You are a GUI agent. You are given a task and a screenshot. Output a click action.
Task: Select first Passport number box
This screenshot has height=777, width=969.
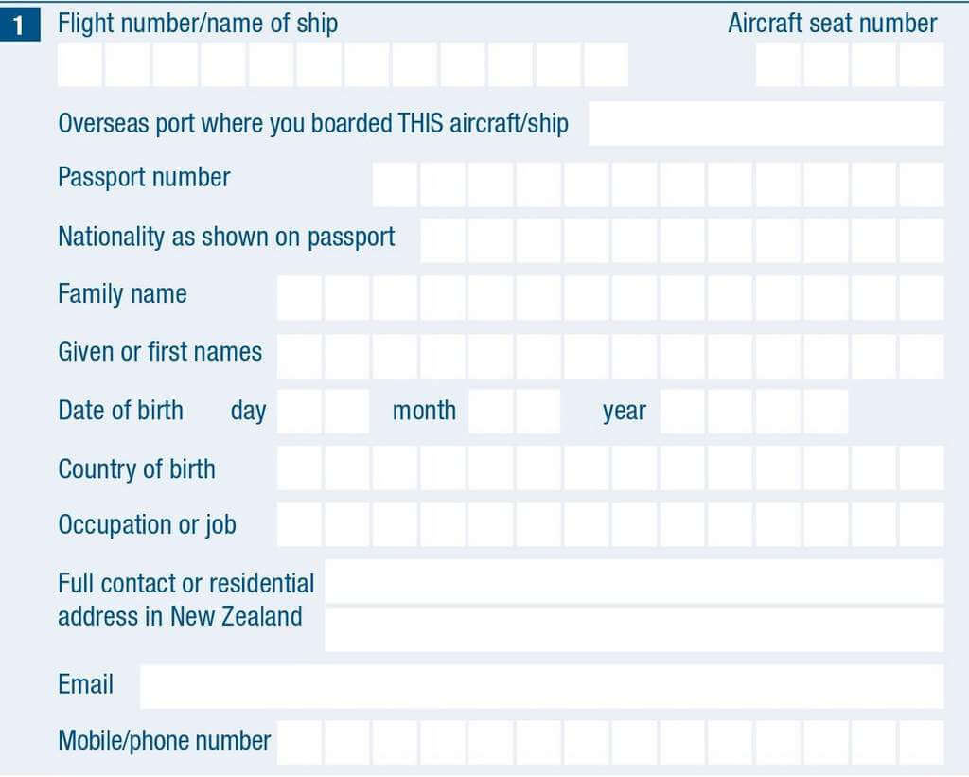pos(395,185)
